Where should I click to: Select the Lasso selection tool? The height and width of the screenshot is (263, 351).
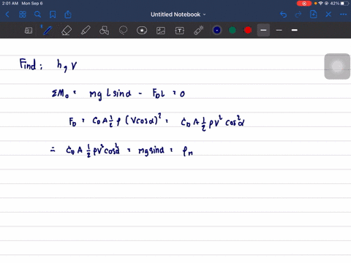[123, 31]
